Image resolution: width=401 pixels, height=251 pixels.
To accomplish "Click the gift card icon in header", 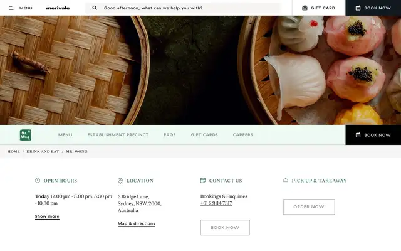I will tap(305, 8).
